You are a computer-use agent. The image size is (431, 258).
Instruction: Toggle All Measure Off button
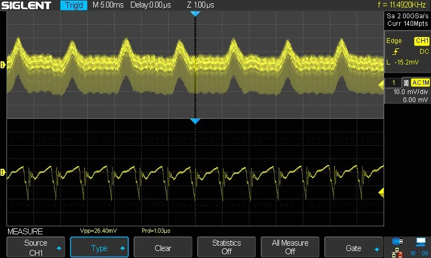pos(290,247)
